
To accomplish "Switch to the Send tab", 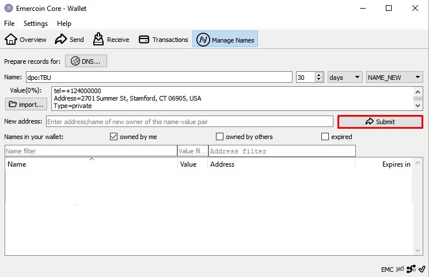I will (69, 40).
